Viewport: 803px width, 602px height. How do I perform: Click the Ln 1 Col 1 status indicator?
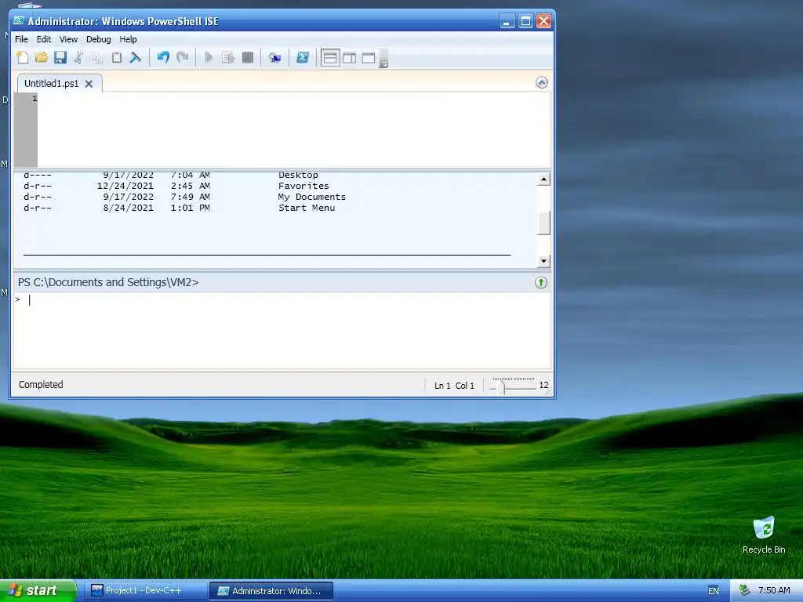coord(454,386)
